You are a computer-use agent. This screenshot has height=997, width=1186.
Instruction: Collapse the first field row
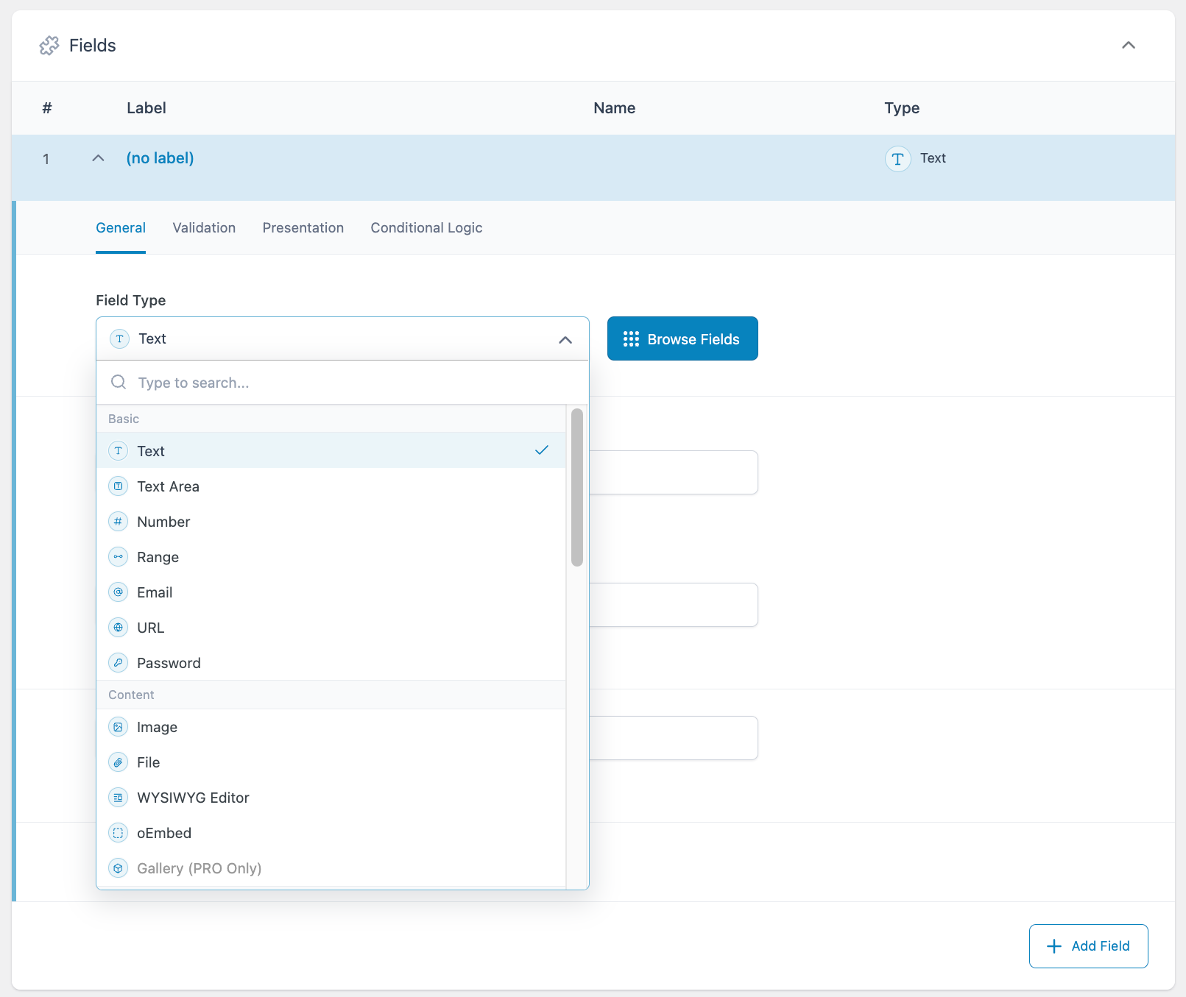coord(98,157)
